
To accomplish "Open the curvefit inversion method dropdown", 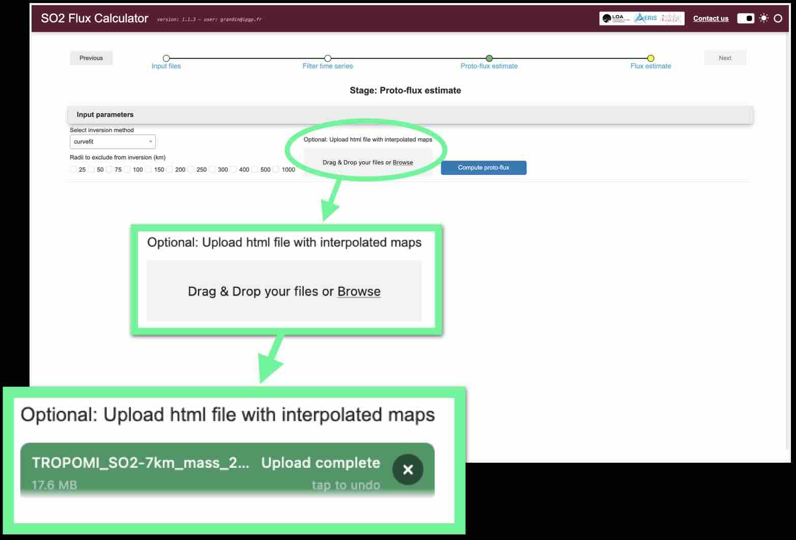I will click(112, 142).
